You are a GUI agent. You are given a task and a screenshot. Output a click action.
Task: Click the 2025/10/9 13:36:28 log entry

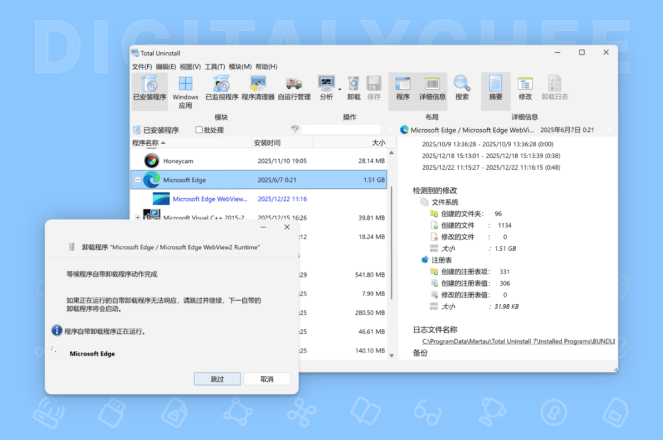point(487,144)
